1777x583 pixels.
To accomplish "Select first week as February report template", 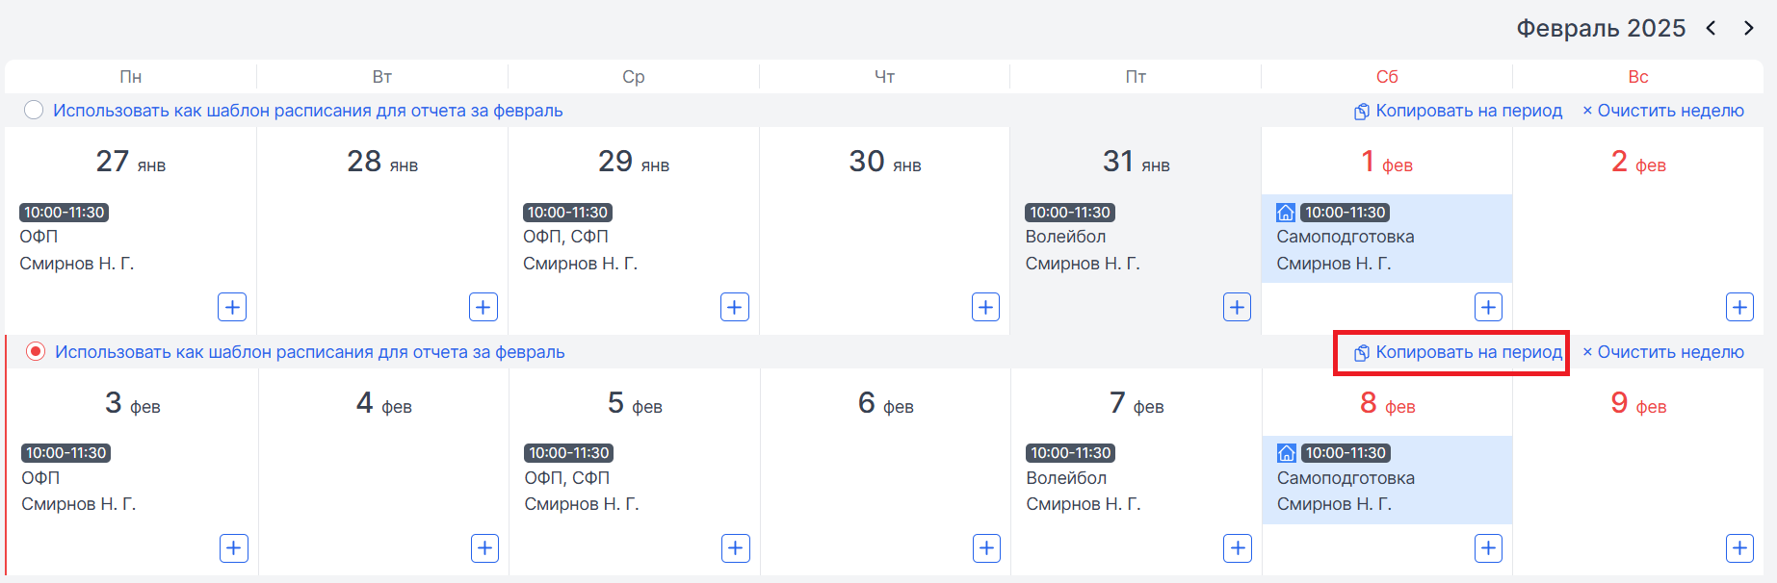I will [x=34, y=111].
